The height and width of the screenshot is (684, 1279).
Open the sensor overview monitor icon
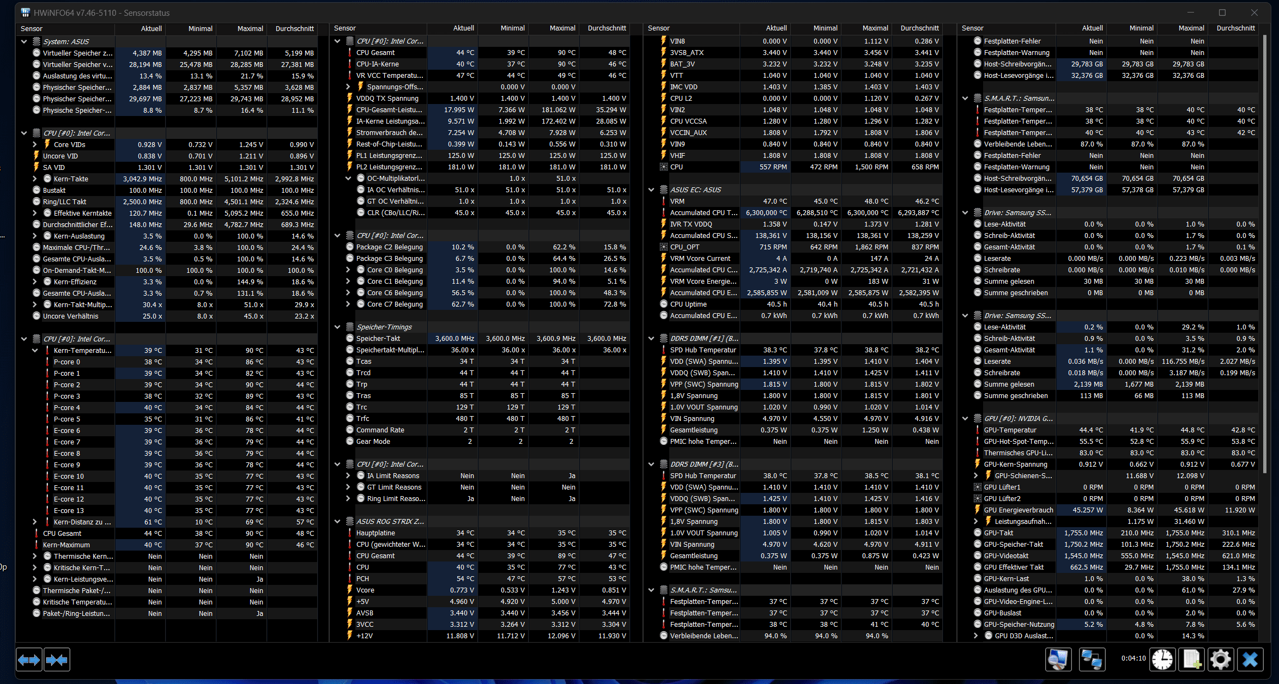tap(1058, 660)
